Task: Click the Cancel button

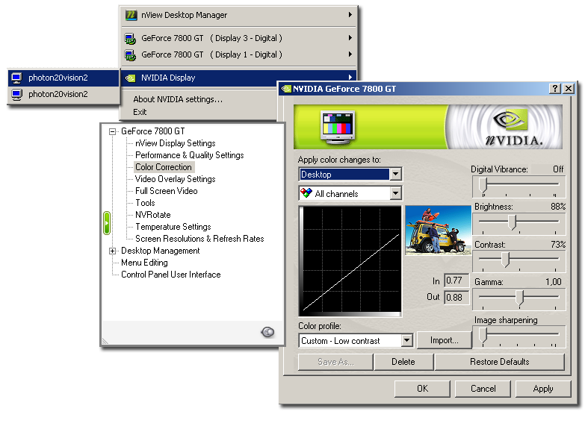Action: pyautogui.click(x=483, y=389)
